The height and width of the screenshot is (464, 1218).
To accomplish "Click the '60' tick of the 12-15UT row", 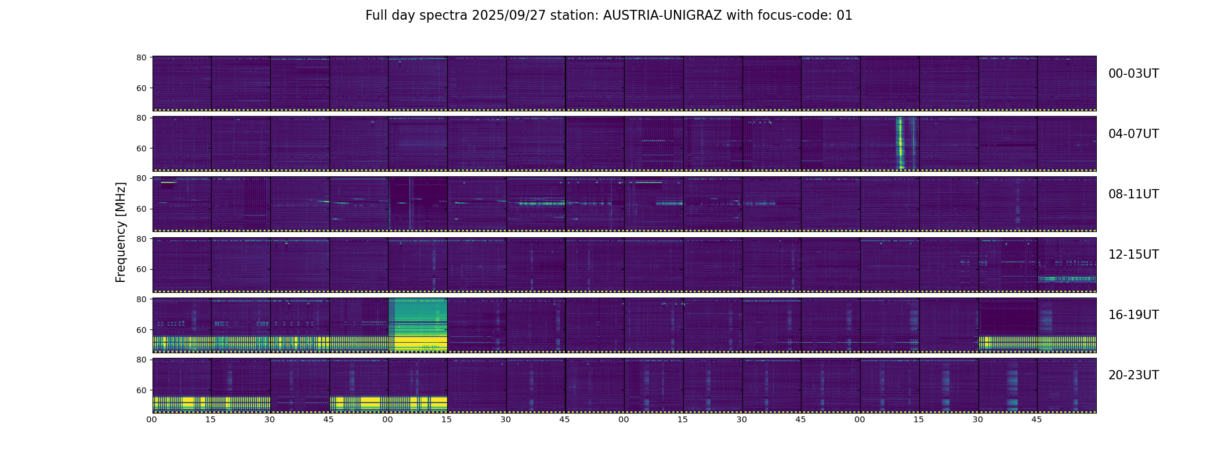I will [141, 269].
